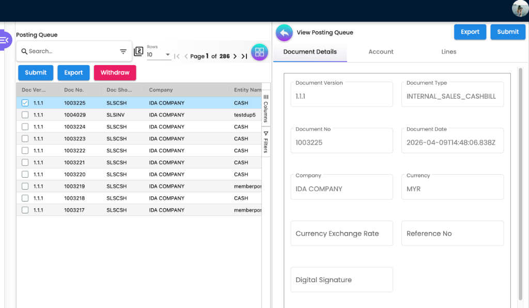This screenshot has width=529, height=308.
Task: Click the Withdraw button
Action: click(115, 72)
